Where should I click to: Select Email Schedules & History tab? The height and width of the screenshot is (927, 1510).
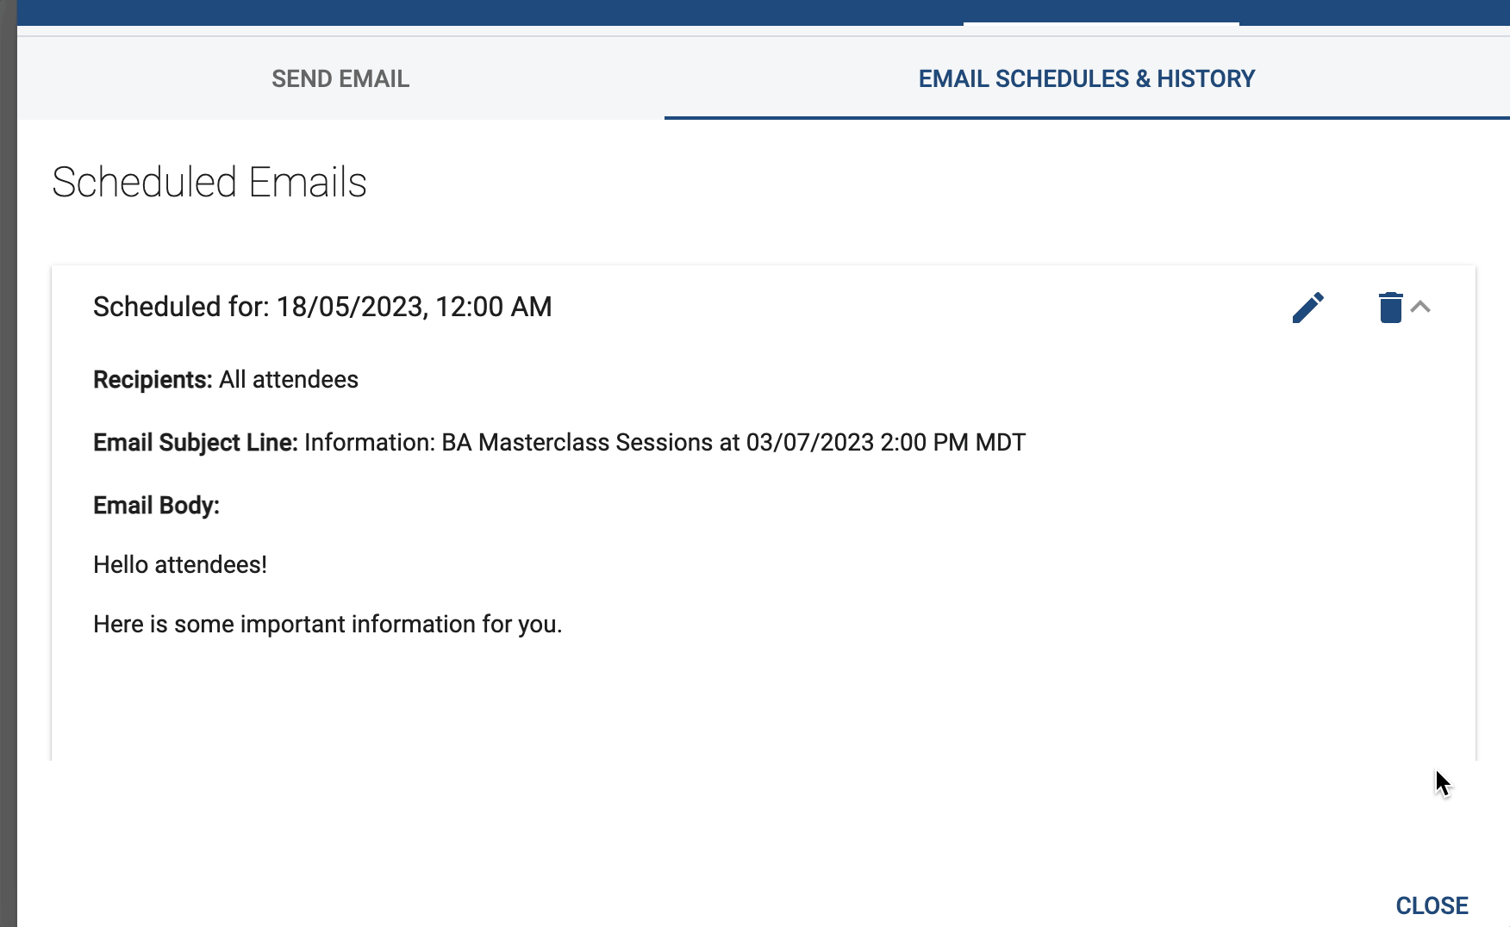(1087, 78)
